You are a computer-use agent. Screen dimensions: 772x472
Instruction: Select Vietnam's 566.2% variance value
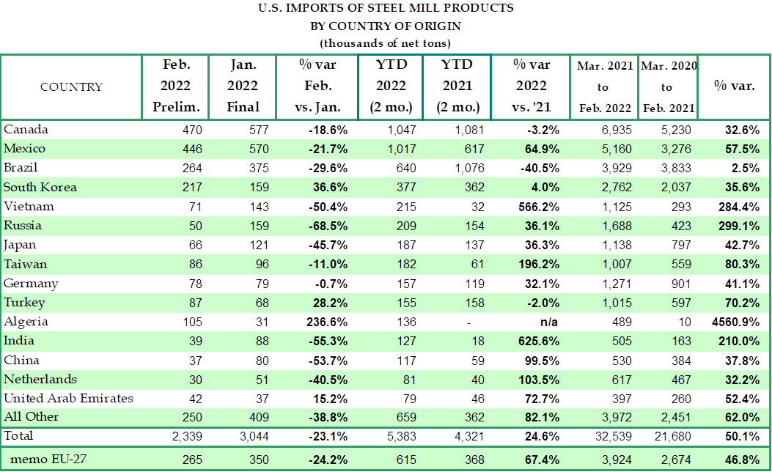(538, 207)
